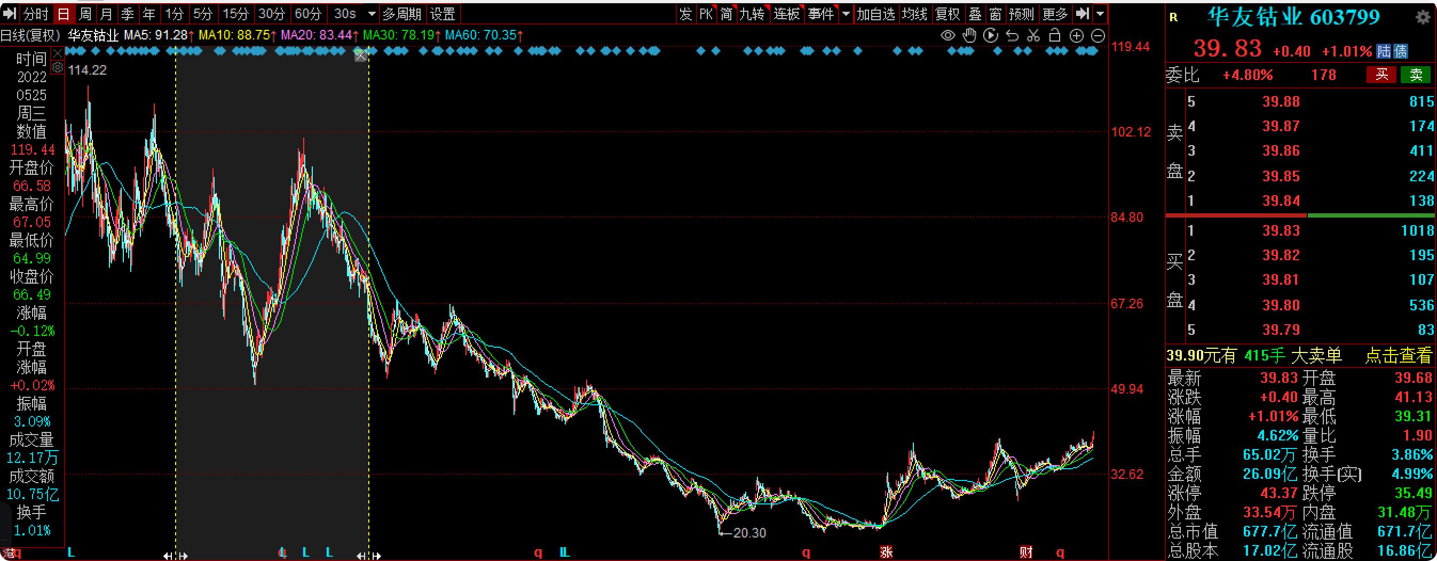Click the replay play icon
1437x561 pixels.
991,36
